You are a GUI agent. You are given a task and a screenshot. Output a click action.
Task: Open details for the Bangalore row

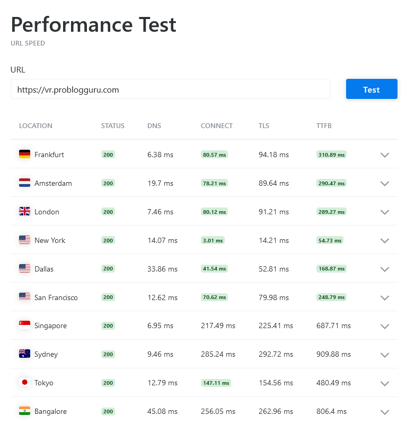(x=385, y=412)
